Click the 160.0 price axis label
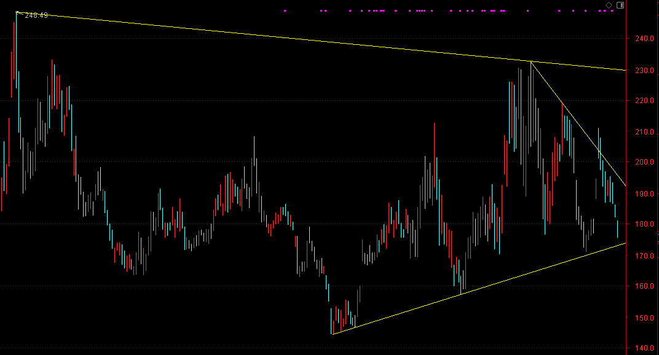This screenshot has width=659, height=355. (x=644, y=286)
